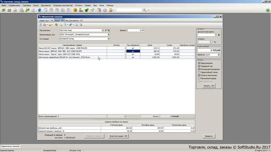Screen dimensions: 271x152
Task: Click the 19,84 price cell
Action: pyautogui.click(x=150, y=54)
